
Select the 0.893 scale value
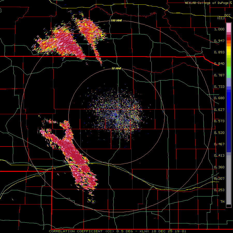tap(219, 52)
